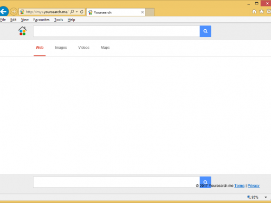Minimize the browser window
Screen dimensions: 271x203
[x=249, y=3]
